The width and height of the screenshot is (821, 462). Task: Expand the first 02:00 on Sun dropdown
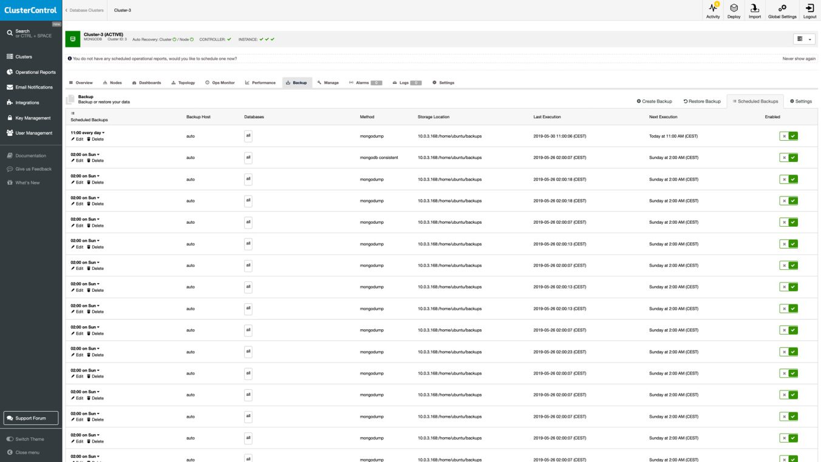pyautogui.click(x=98, y=154)
